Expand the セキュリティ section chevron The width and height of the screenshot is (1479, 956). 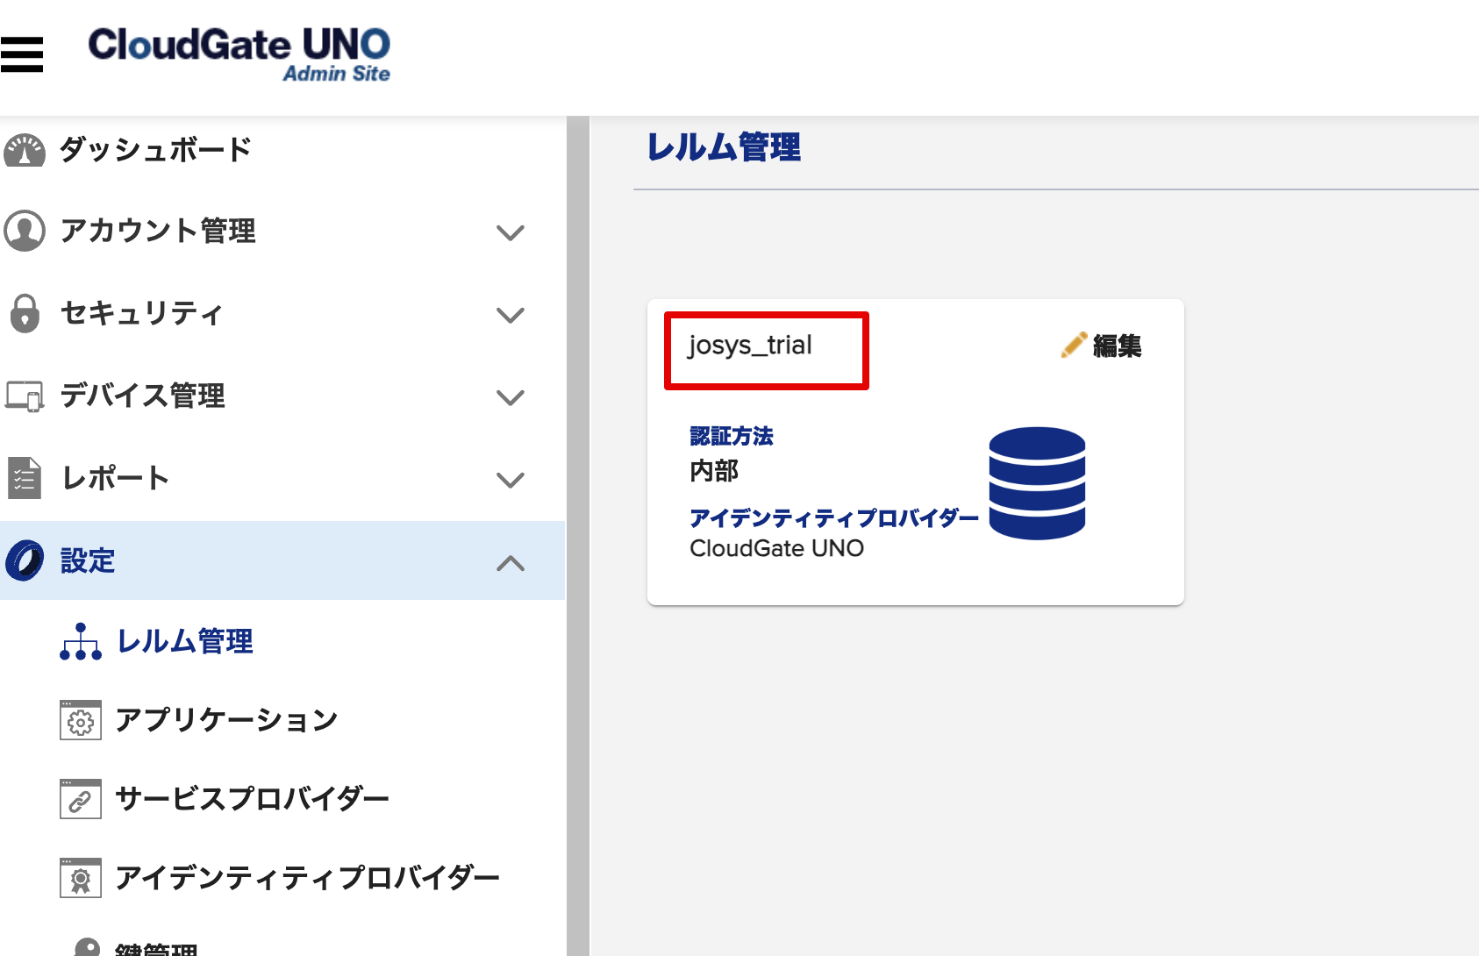510,315
